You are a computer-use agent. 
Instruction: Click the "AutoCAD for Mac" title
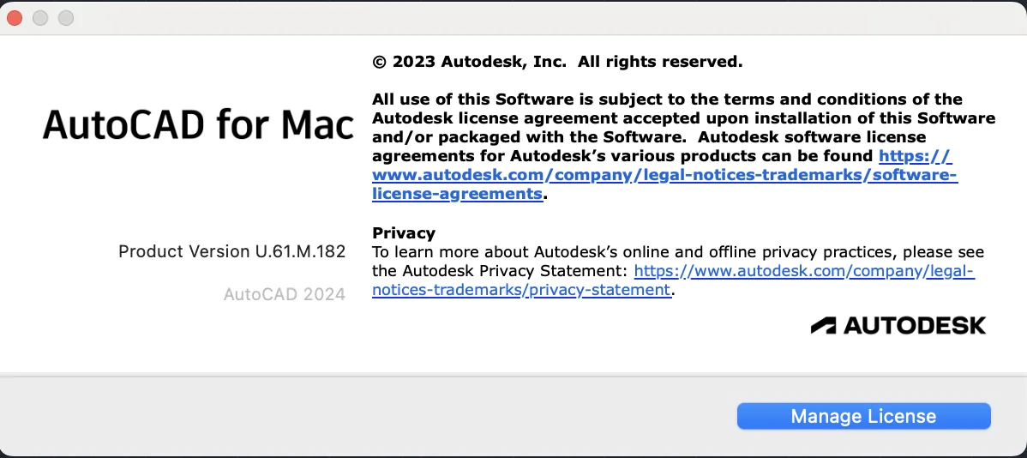click(x=198, y=124)
